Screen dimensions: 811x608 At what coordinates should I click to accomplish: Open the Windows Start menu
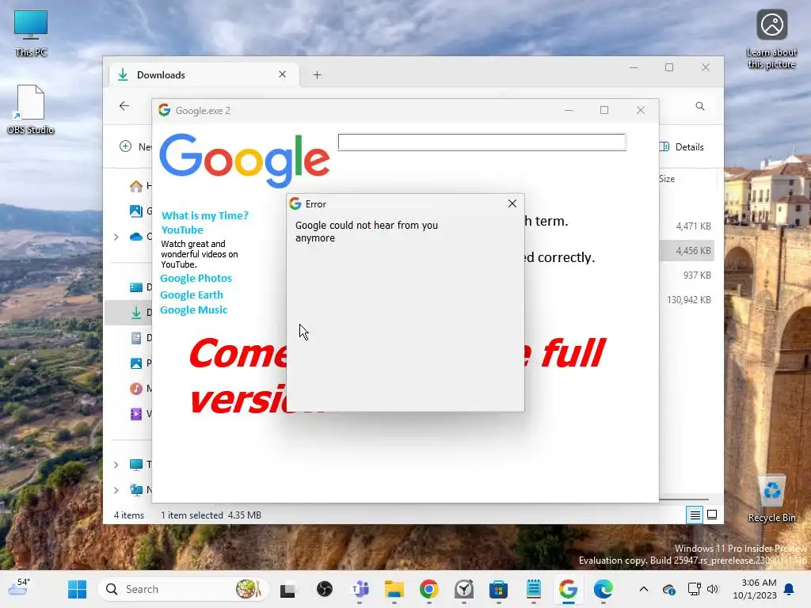coord(77,589)
